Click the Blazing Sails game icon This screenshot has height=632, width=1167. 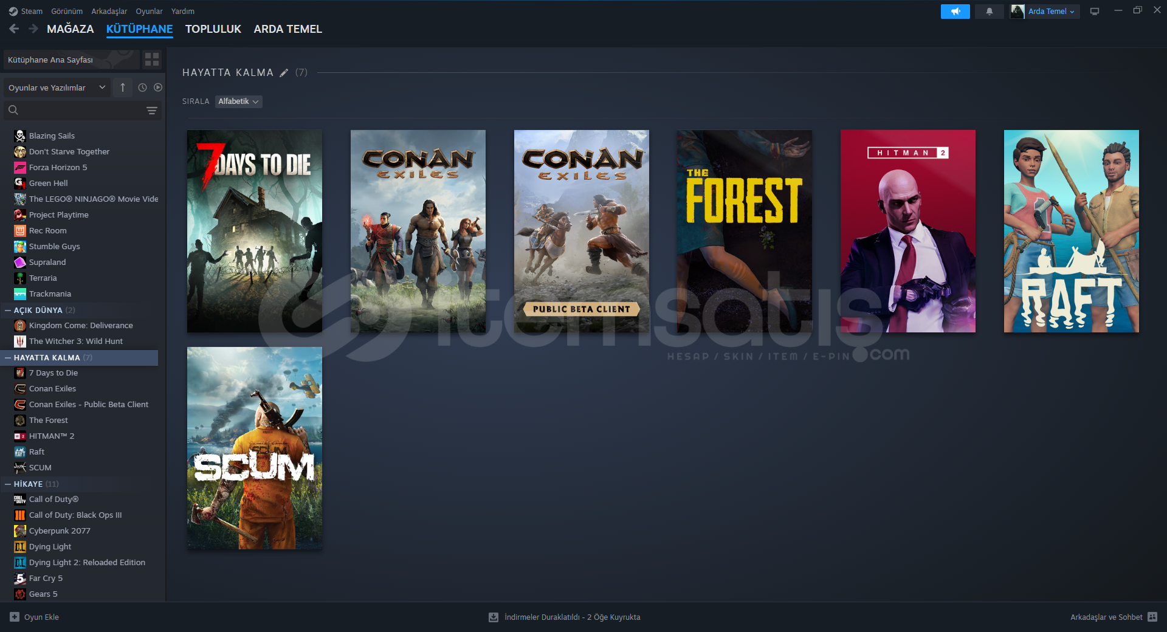coord(20,136)
